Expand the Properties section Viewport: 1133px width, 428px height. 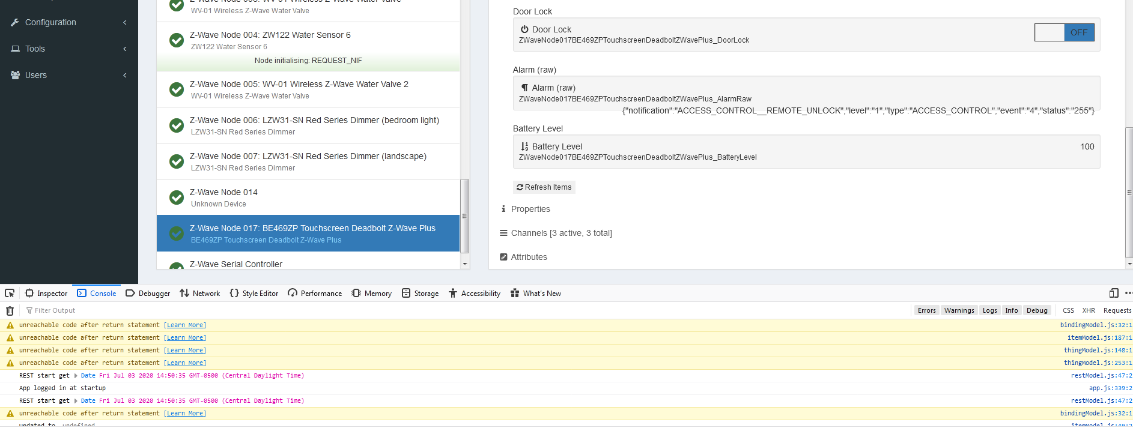pos(530,209)
